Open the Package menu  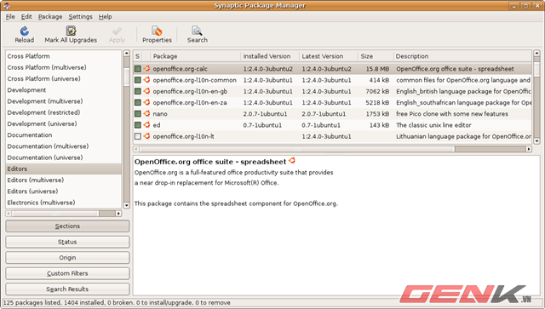(x=50, y=17)
